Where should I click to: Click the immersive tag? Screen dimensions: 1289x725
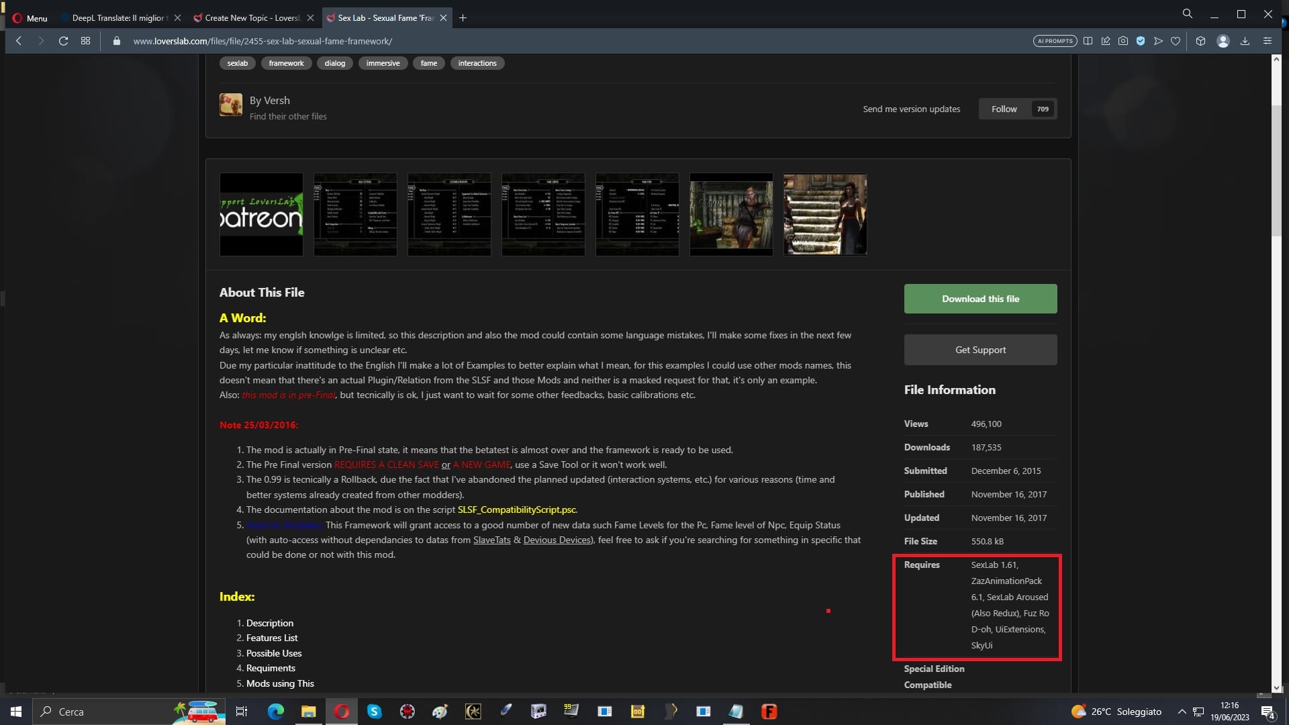click(383, 63)
